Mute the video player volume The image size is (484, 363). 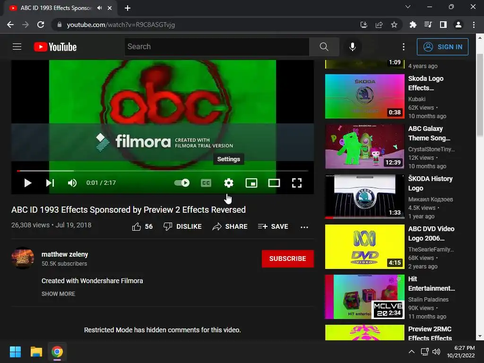[x=72, y=183]
